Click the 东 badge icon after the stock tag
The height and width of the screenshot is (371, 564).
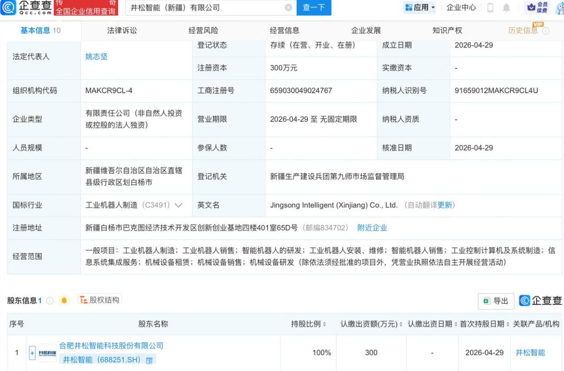(149, 360)
